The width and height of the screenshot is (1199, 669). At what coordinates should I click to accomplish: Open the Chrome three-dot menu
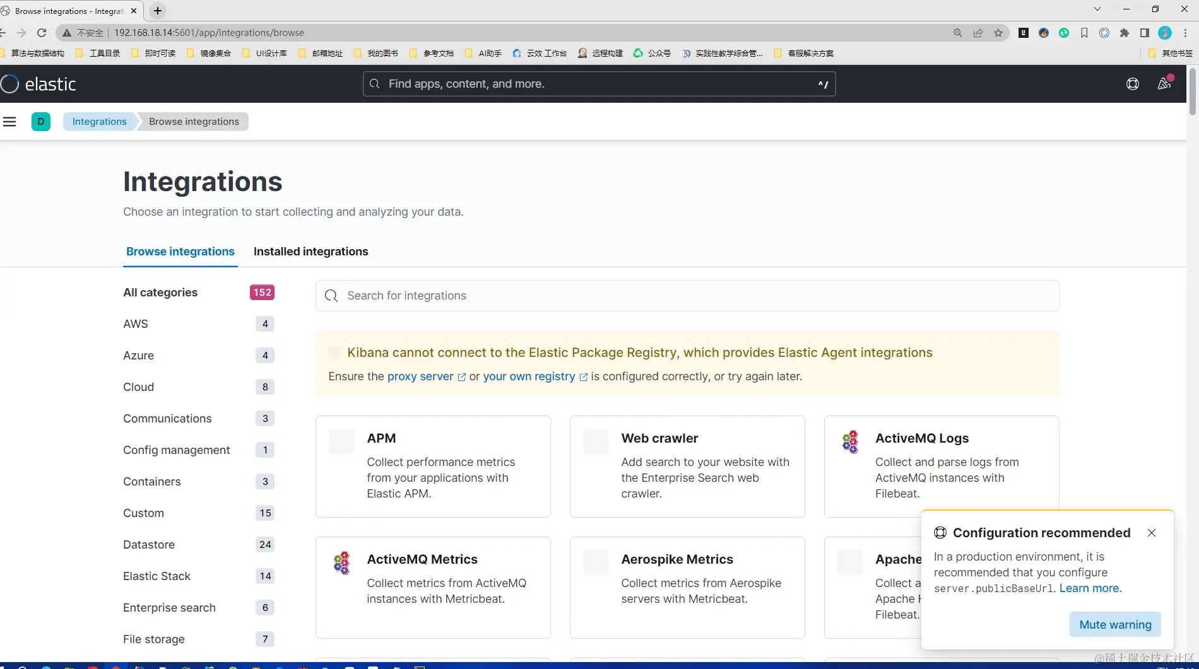[1186, 33]
